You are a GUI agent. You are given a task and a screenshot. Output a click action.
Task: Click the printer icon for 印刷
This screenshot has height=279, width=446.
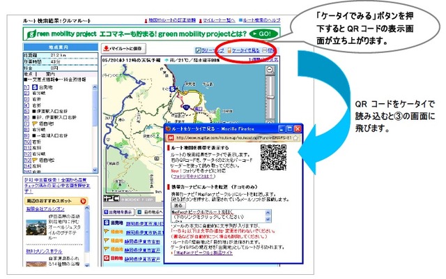pos(264,50)
